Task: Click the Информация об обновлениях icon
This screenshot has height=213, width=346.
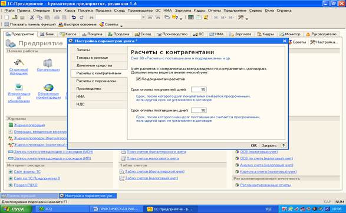Action: click(19, 87)
